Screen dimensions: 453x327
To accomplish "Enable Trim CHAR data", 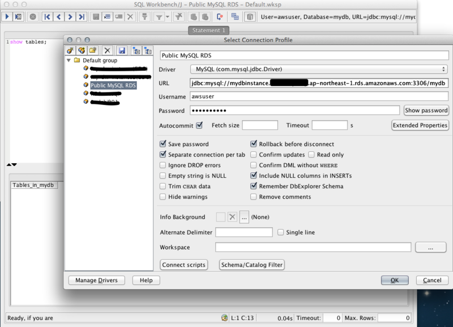I will [163, 186].
